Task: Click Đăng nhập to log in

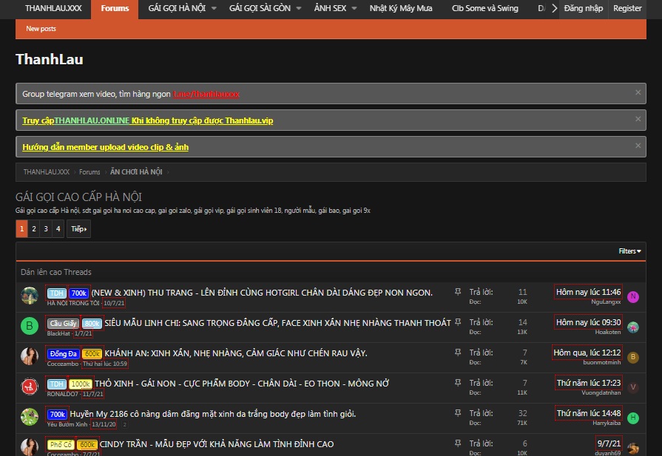Action: 584,8
